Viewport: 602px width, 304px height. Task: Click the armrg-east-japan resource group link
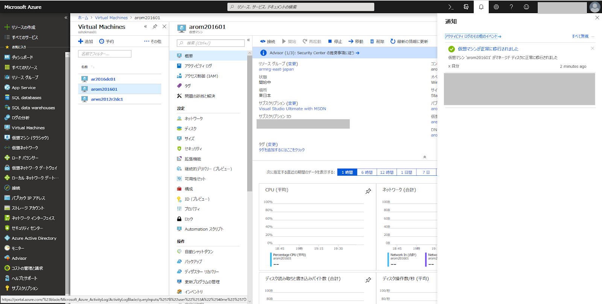(x=276, y=69)
